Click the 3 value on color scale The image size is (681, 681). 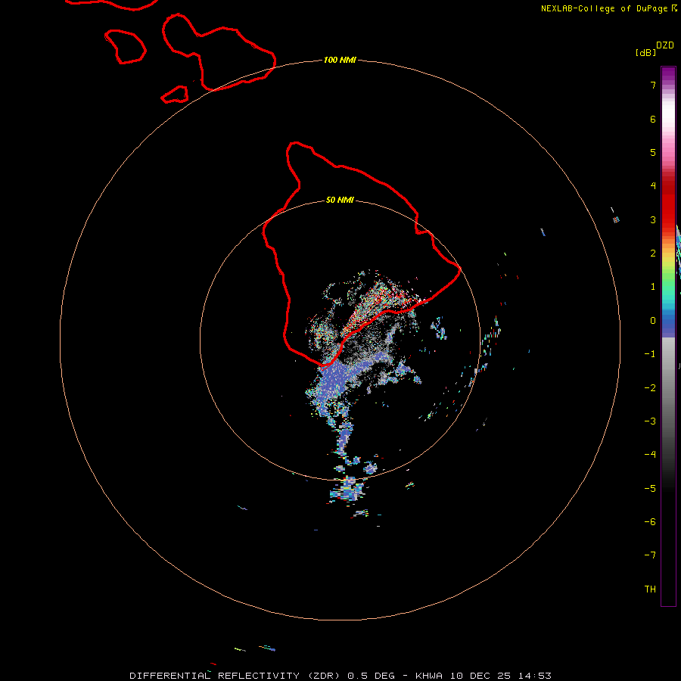coord(653,219)
